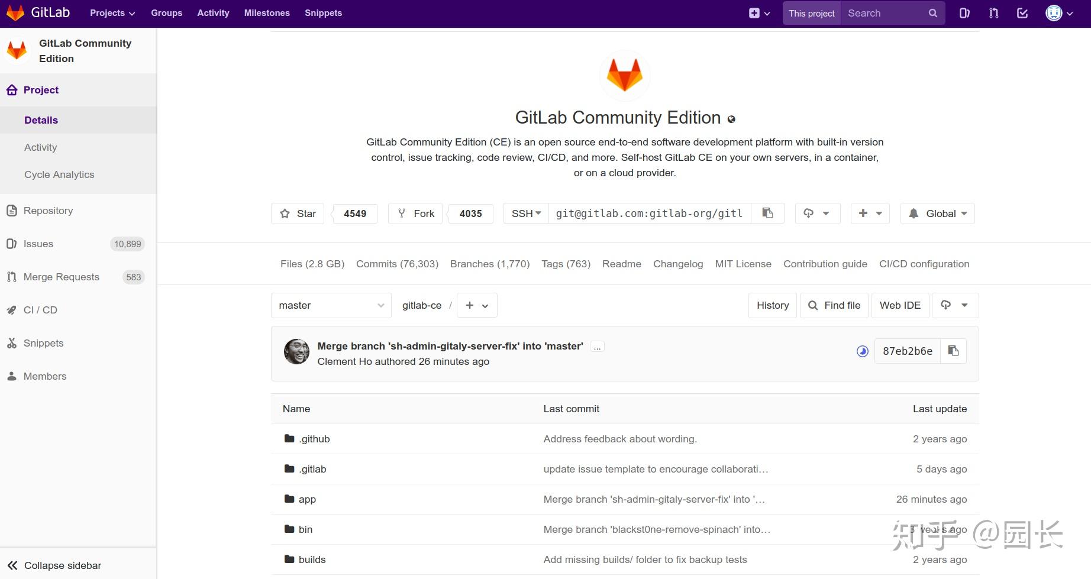Expand the Global notification setting
1091x579 pixels.
(x=937, y=213)
